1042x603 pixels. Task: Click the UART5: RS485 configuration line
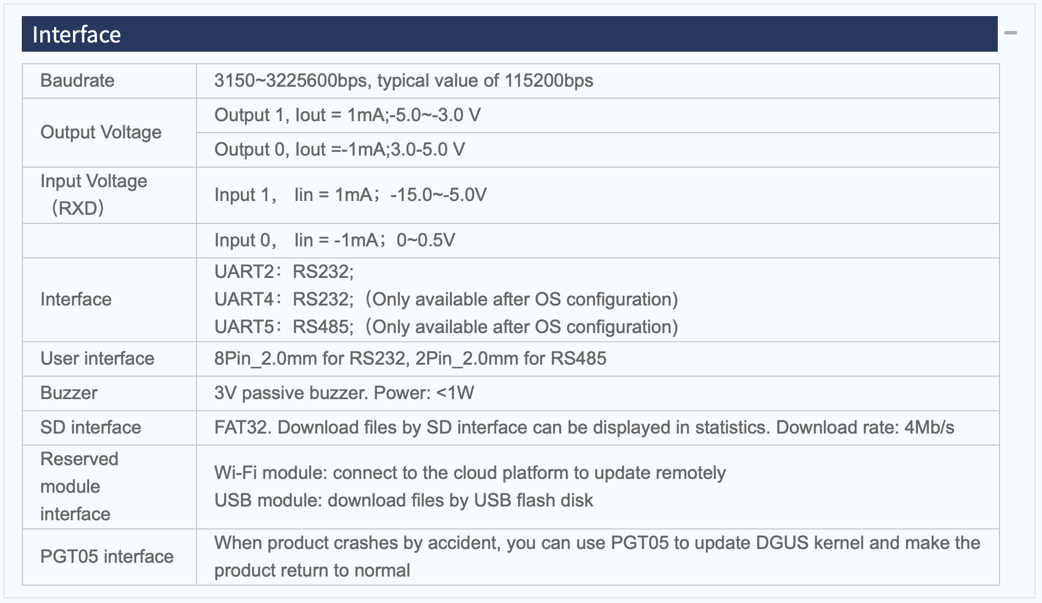coord(446,327)
